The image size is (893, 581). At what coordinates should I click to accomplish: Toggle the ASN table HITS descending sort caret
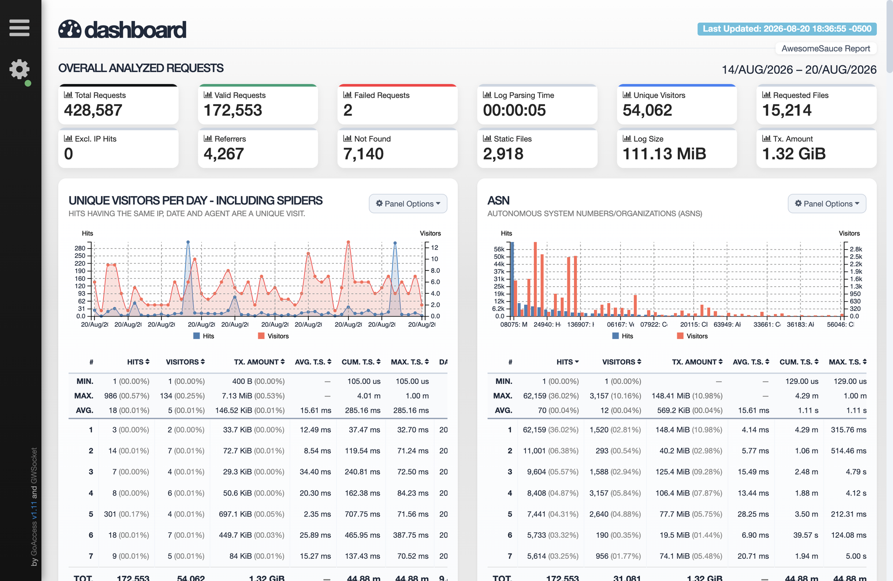[x=577, y=362]
